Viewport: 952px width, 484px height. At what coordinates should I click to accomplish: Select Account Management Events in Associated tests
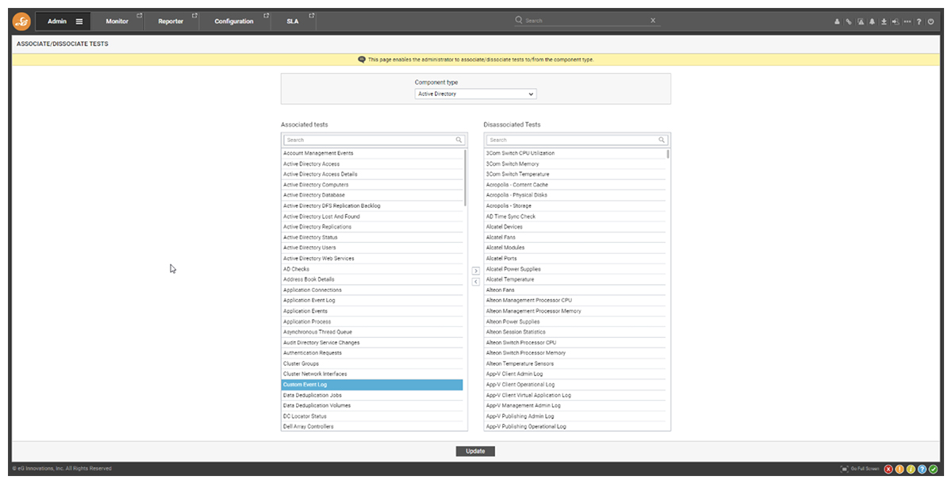[x=372, y=153]
